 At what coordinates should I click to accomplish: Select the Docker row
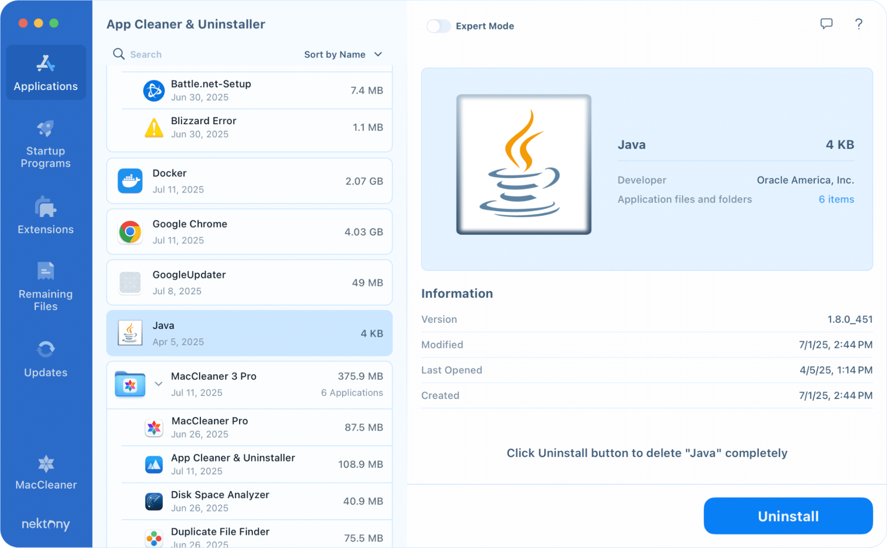249,181
